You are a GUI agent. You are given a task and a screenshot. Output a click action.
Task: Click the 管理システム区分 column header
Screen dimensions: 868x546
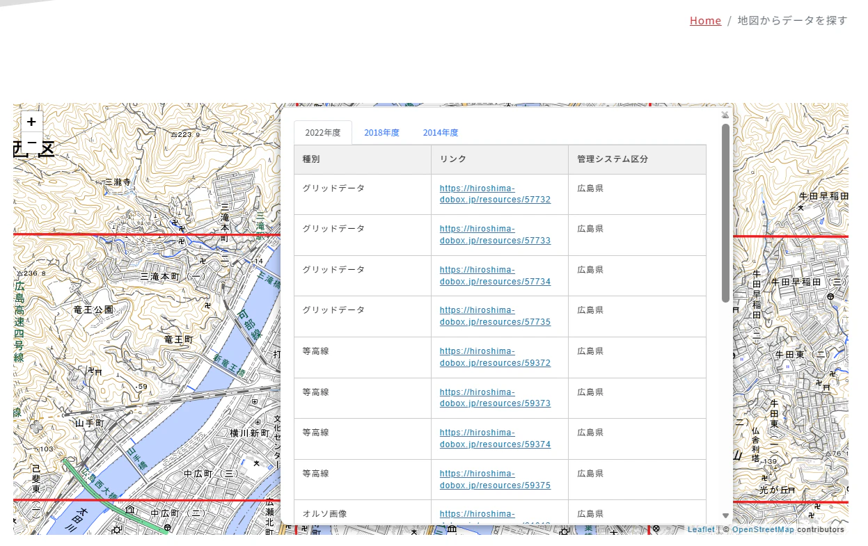637,159
